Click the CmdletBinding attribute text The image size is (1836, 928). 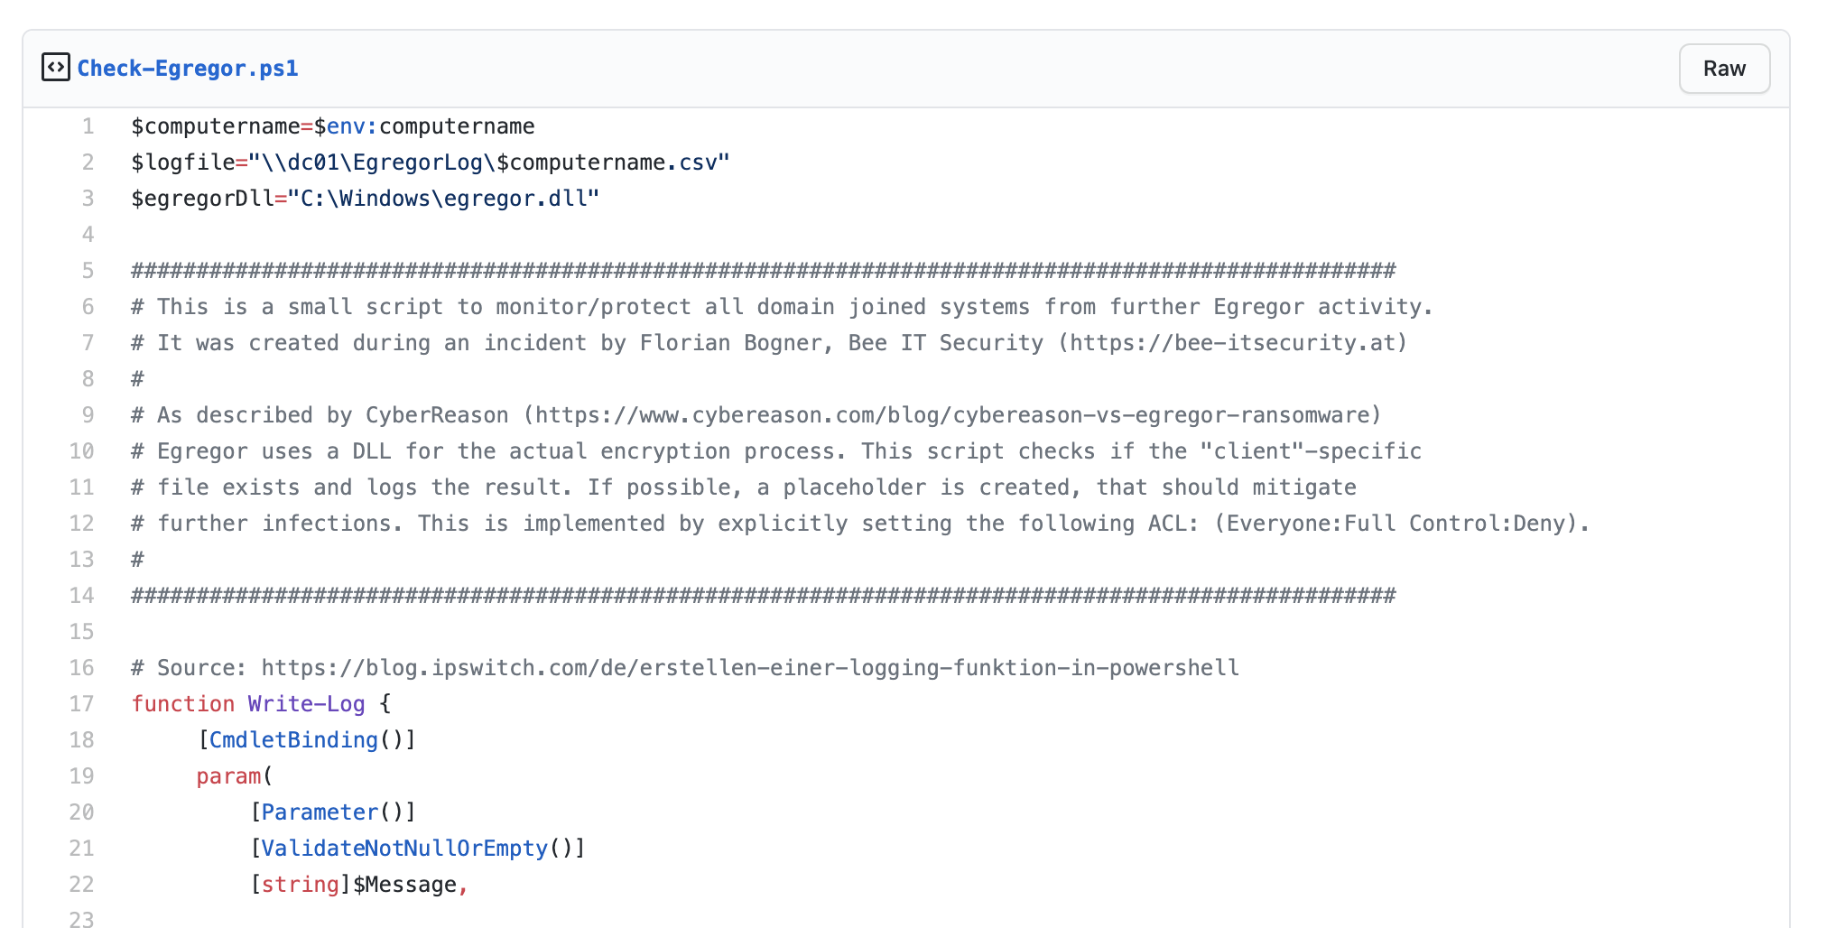[293, 740]
